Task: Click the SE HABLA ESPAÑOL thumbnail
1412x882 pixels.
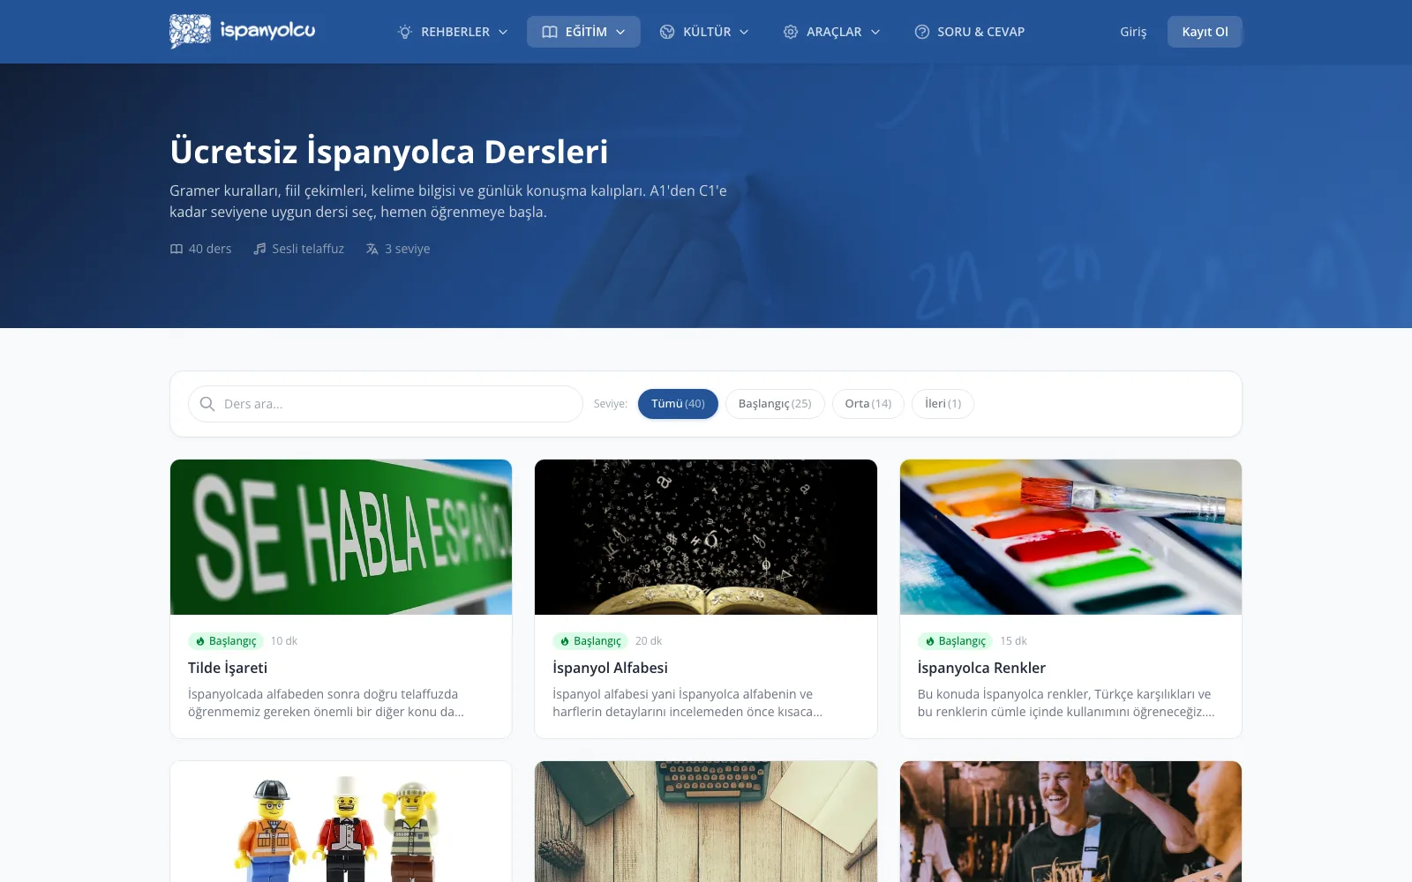Action: tap(341, 537)
